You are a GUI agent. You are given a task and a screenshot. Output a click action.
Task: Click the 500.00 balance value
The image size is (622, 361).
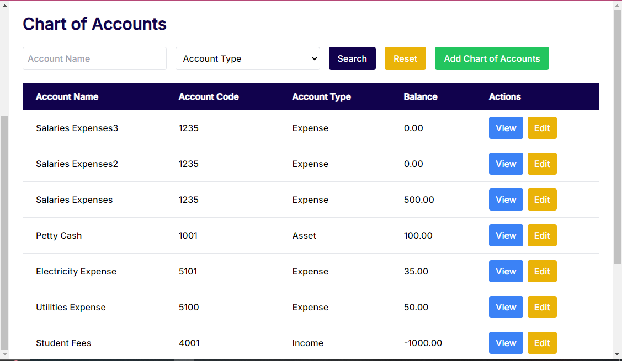click(419, 200)
